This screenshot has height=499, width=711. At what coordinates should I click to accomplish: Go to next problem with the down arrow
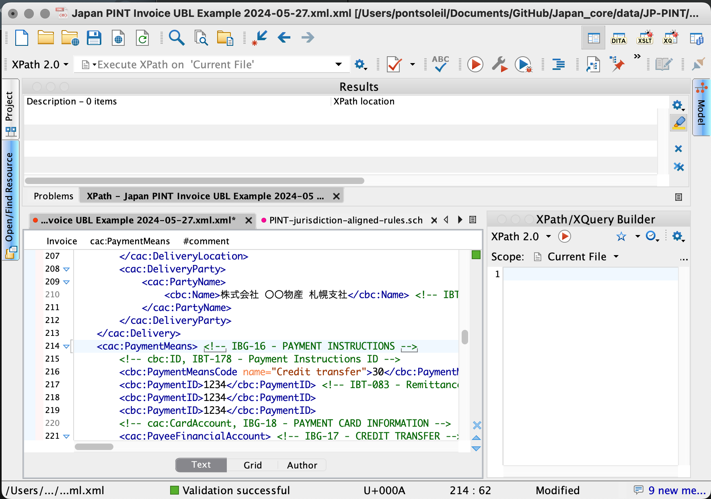(x=477, y=449)
